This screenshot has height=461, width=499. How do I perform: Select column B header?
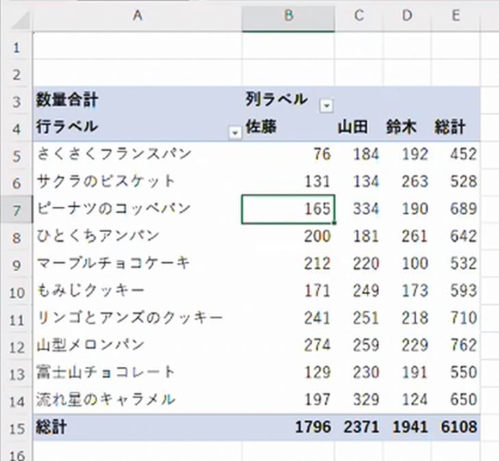(288, 16)
